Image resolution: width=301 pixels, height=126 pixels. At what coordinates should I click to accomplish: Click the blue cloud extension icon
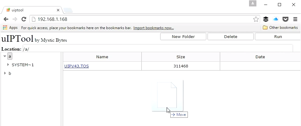click(x=276, y=19)
